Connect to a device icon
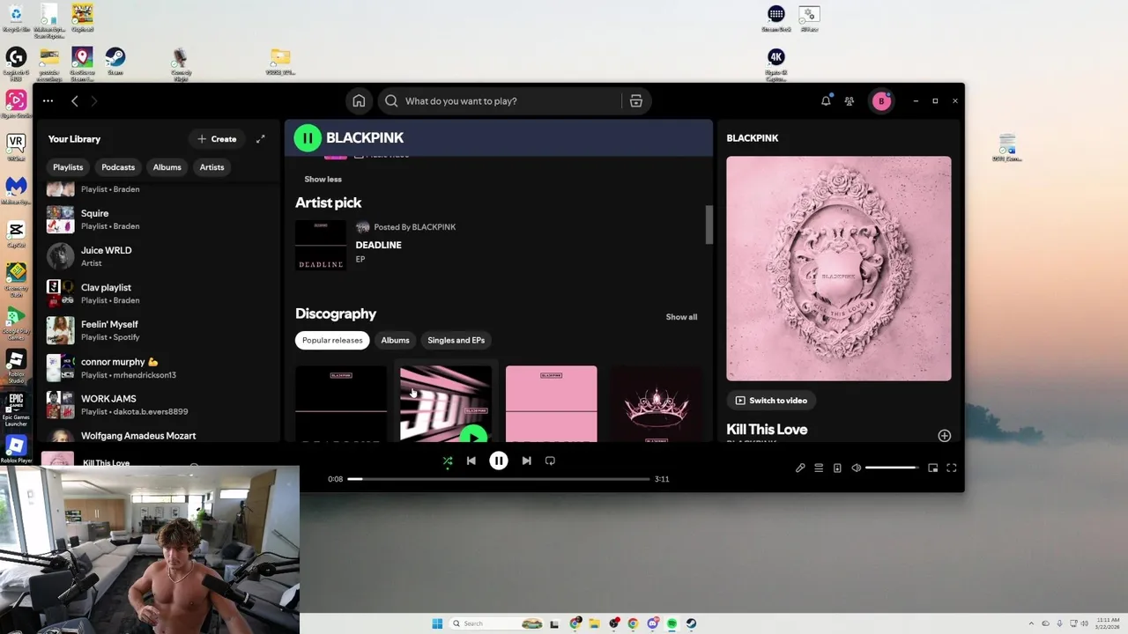 pyautogui.click(x=837, y=468)
